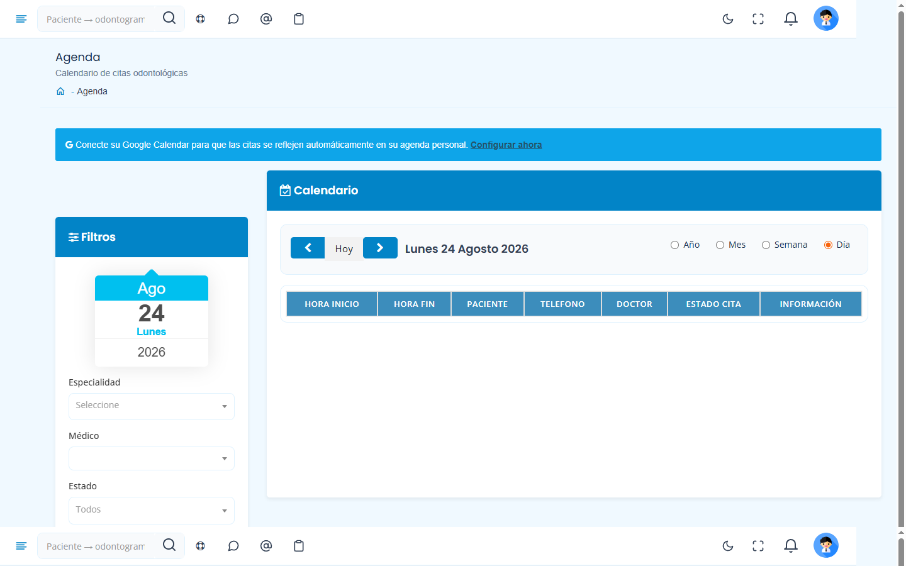Click the Agenda breadcrumb item

92,91
